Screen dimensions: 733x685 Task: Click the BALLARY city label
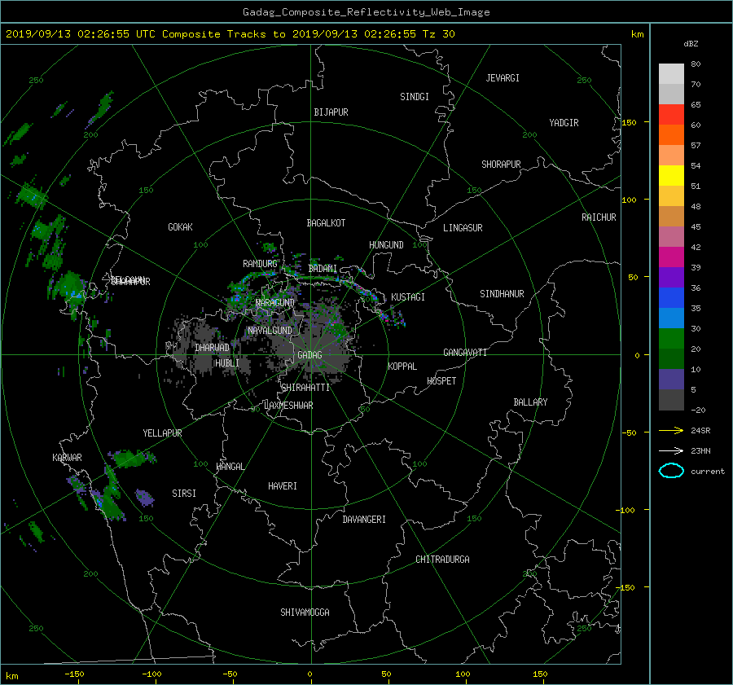coord(530,402)
